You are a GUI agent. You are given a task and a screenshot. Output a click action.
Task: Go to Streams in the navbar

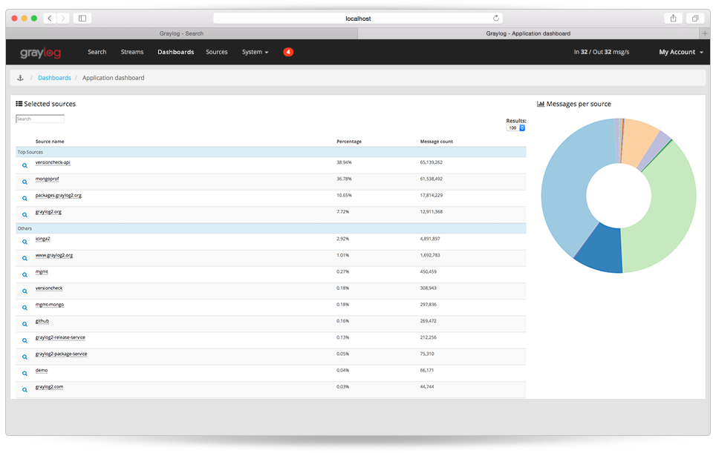click(x=132, y=52)
